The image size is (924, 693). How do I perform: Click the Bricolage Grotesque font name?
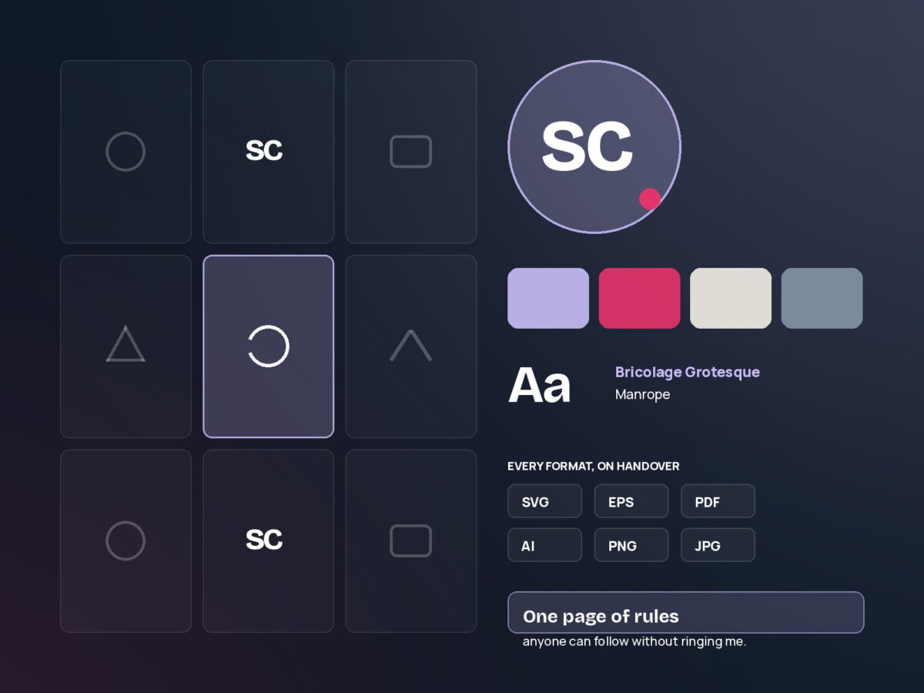[688, 372]
